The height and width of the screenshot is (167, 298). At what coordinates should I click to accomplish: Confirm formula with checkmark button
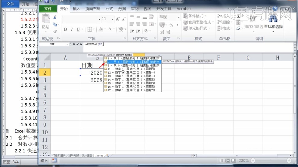click(78, 44)
